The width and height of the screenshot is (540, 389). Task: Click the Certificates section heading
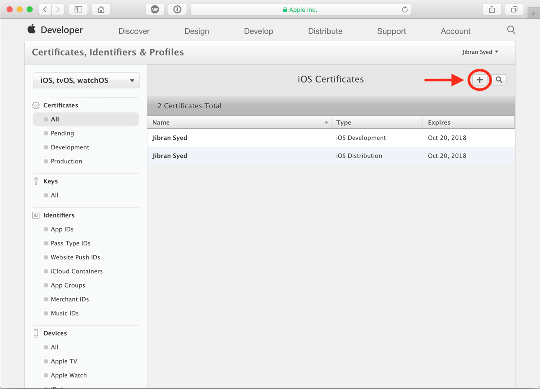pyautogui.click(x=61, y=105)
